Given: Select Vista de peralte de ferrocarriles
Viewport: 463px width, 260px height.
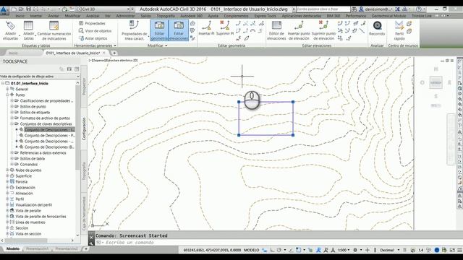Looking at the screenshot, I should pos(41,217).
